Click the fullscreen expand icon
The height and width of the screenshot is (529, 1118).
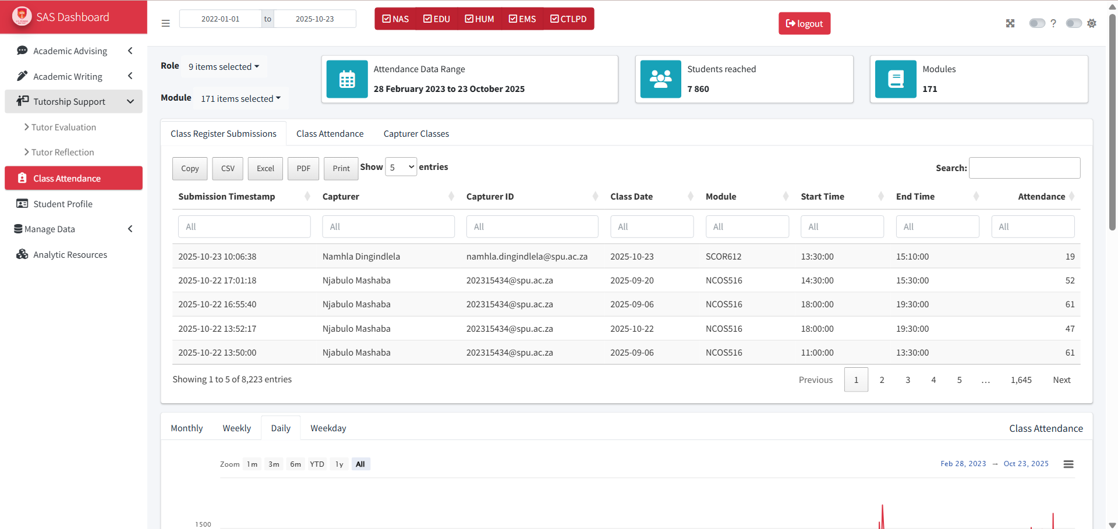point(1011,23)
